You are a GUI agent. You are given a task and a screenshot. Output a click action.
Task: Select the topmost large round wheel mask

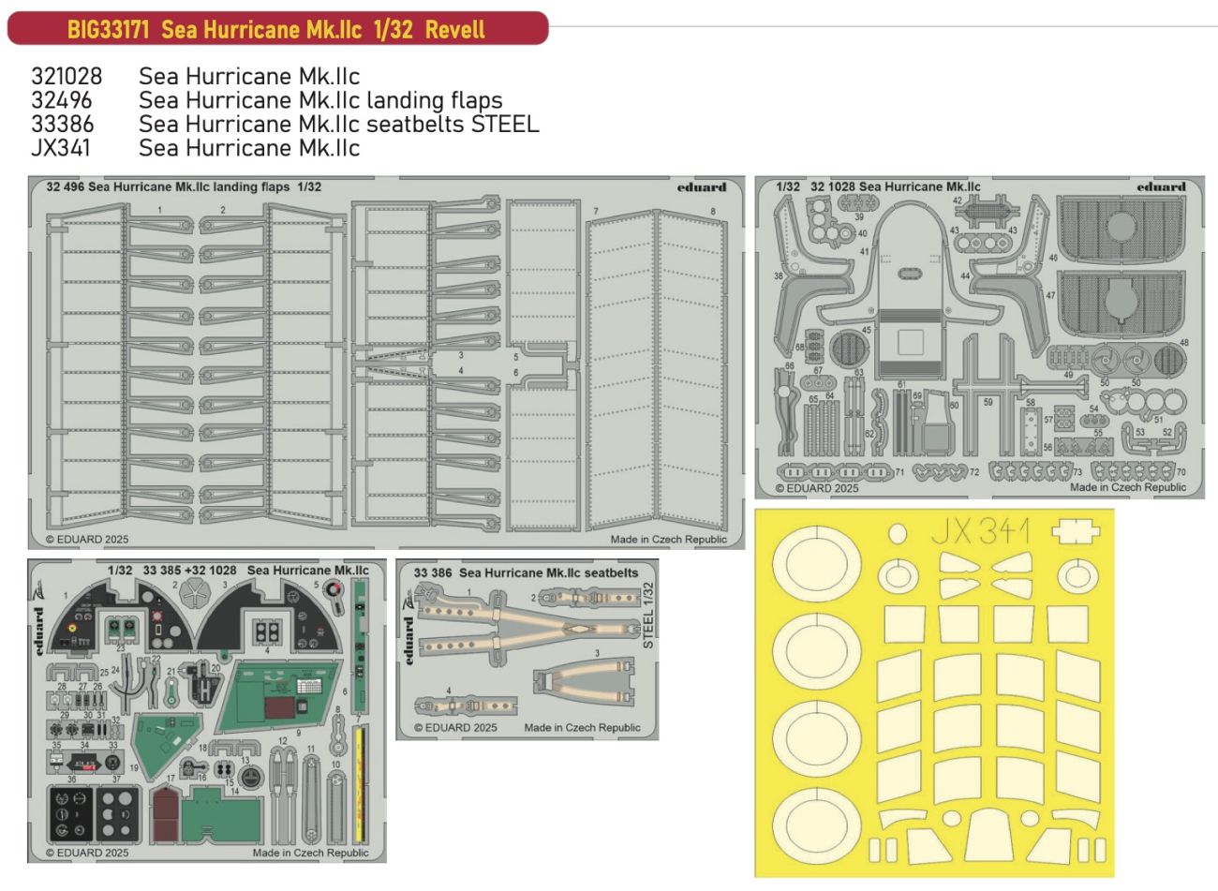[814, 566]
